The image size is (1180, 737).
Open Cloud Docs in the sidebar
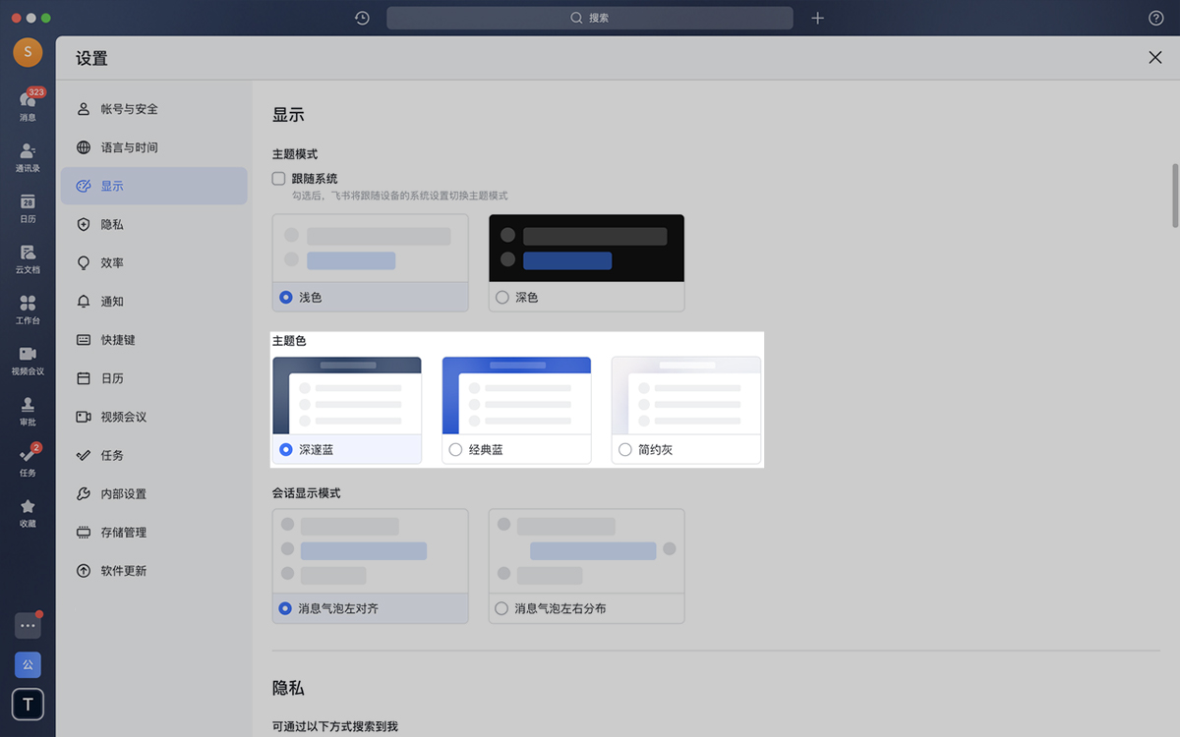pyautogui.click(x=28, y=256)
